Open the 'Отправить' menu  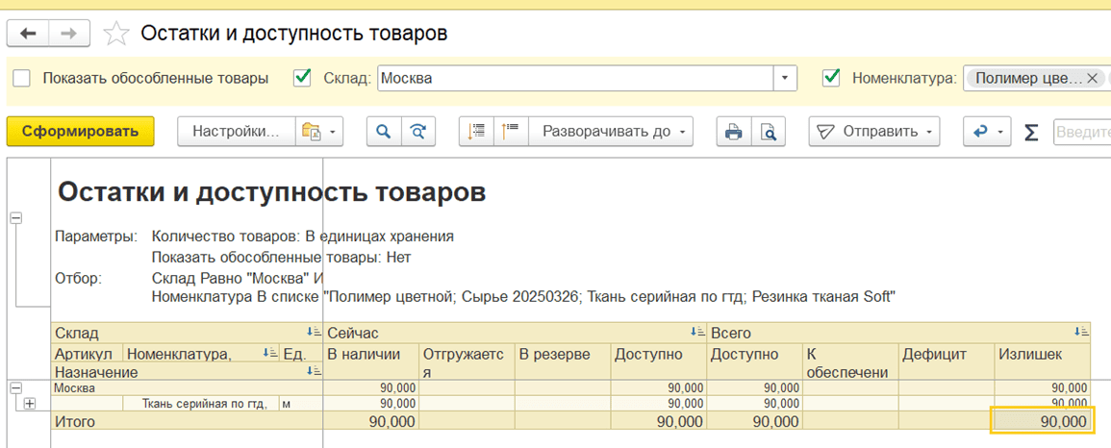876,132
